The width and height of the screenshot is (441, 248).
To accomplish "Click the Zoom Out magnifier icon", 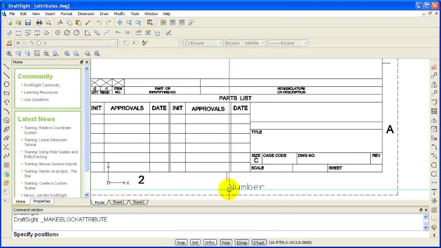I will click(76, 53).
